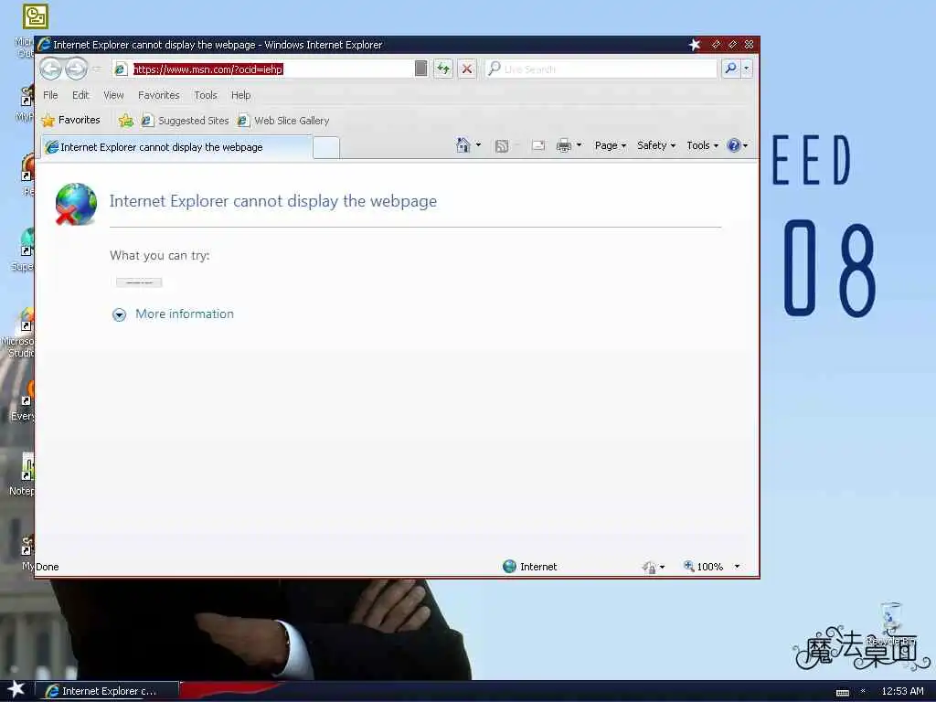
Task: Click the IE logo in title bar
Action: pos(44,44)
